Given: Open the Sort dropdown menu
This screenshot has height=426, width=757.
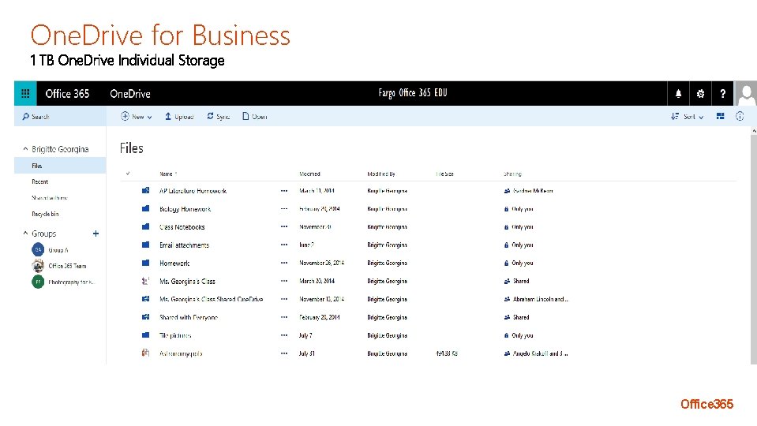Looking at the screenshot, I should (687, 116).
